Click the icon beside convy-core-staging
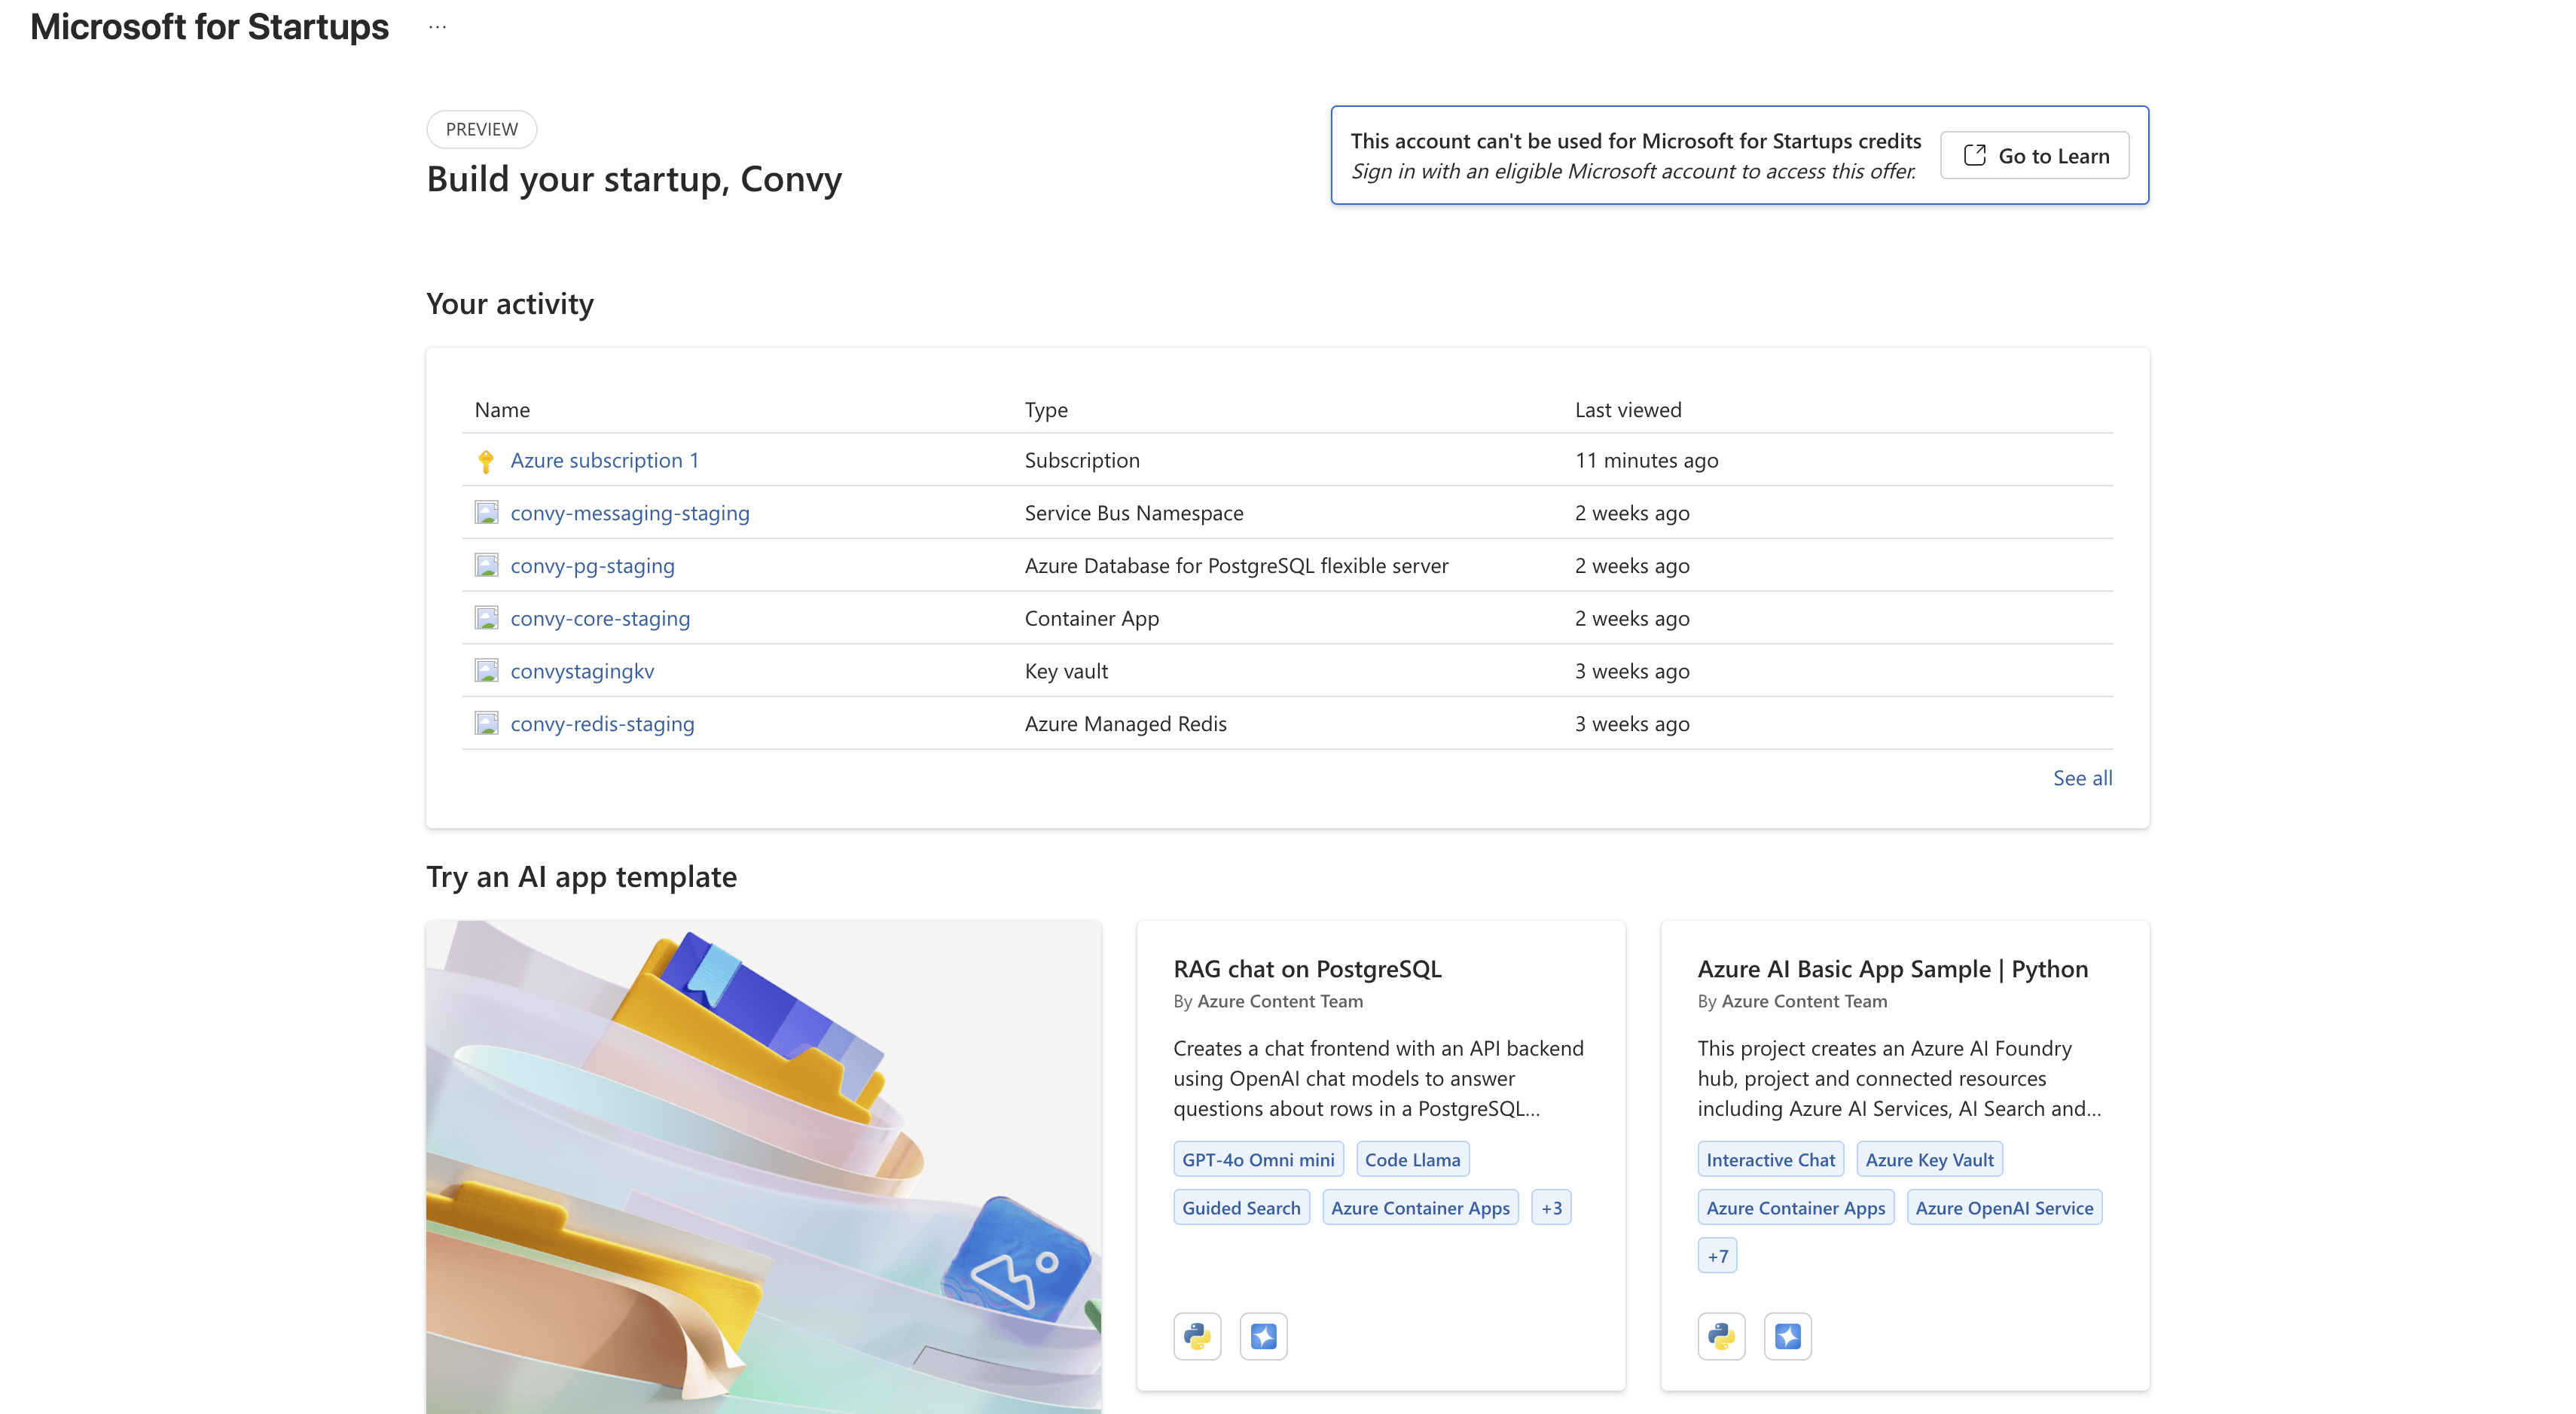 486,619
